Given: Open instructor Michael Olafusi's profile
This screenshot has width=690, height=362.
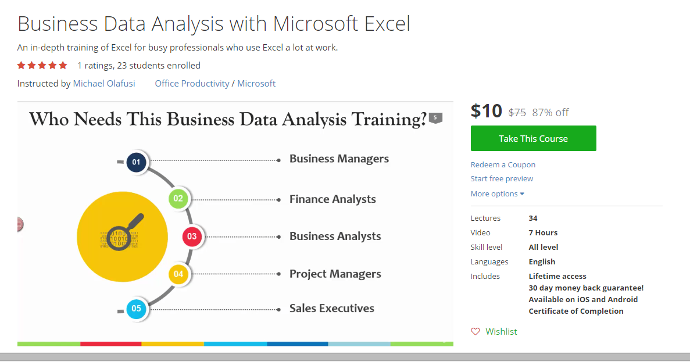Looking at the screenshot, I should click(104, 83).
